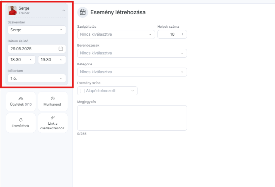The height and width of the screenshot is (187, 275).
Task: Open Link a csatlakozáshoz tile
Action: [x=53, y=123]
